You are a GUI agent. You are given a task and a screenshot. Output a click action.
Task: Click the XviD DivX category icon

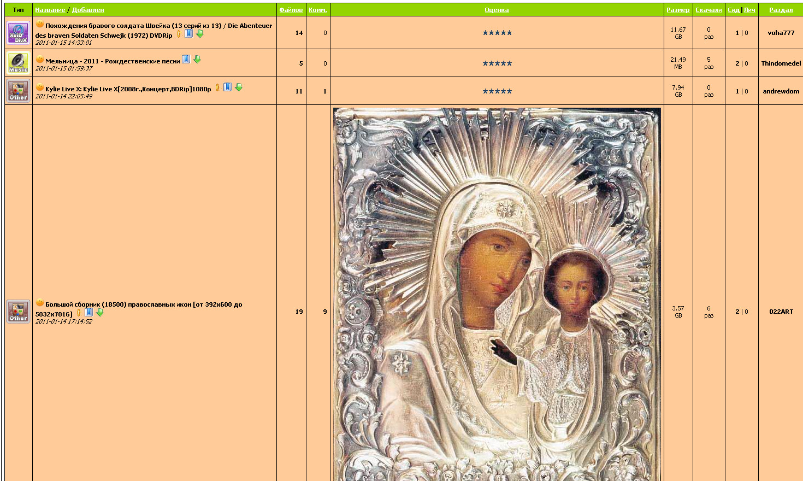point(18,33)
